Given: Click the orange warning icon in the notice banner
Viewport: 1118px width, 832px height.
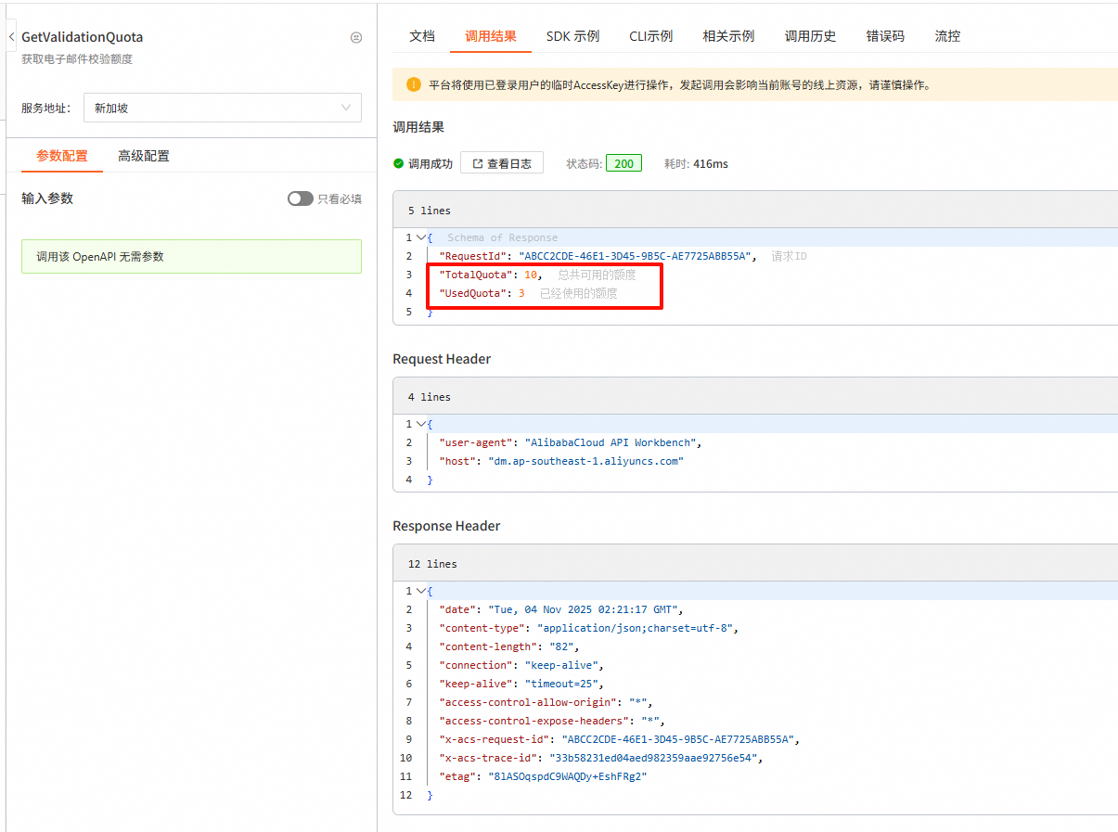Looking at the screenshot, I should pyautogui.click(x=414, y=84).
